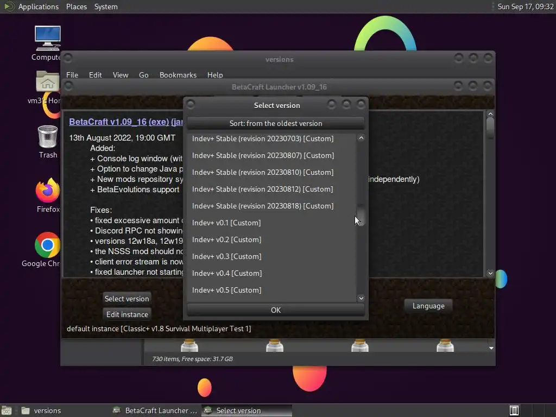Open dropdown arrow in versions window bottom right
This screenshot has width=556, height=417.
[x=491, y=348]
